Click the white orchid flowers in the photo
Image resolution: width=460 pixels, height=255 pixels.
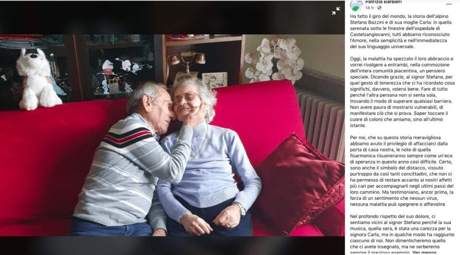274,60
